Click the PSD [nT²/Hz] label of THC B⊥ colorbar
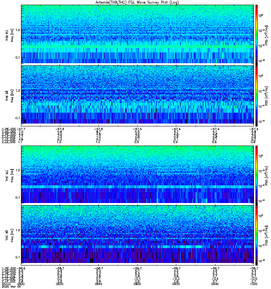 [x=267, y=176]
